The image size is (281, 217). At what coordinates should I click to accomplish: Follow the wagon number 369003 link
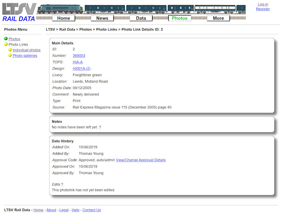(x=79, y=55)
